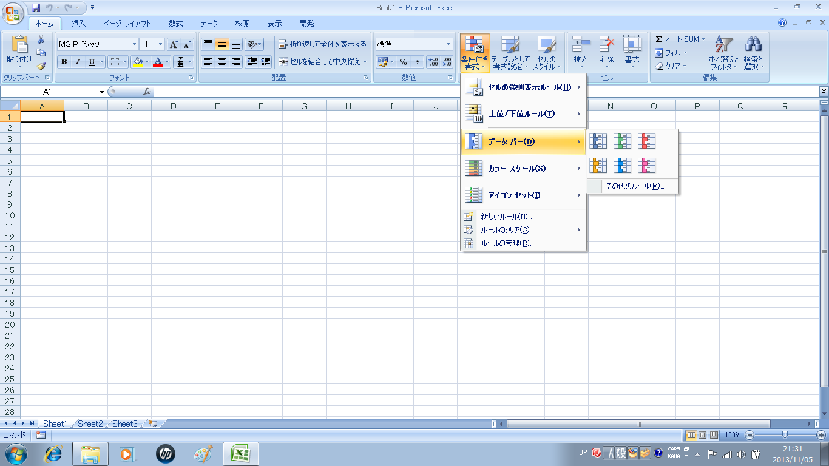Image resolution: width=829 pixels, height=466 pixels.
Task: Click the increase font size icon
Action: tap(174, 44)
